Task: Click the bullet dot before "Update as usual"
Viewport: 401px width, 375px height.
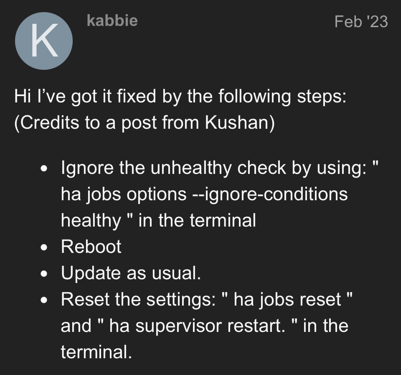Action: [x=44, y=274]
